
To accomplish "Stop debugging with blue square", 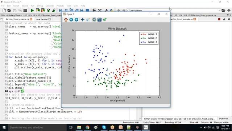I will (87, 11).
